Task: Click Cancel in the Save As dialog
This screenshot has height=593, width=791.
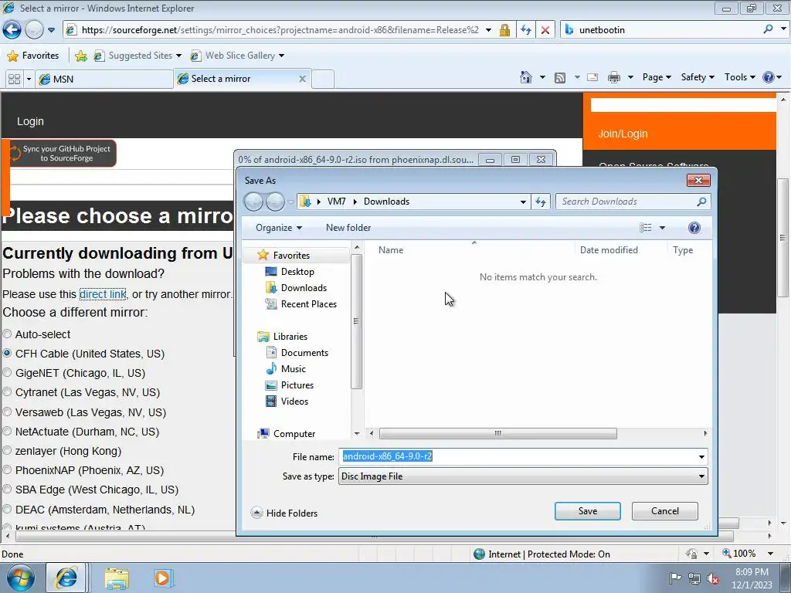Action: (x=665, y=511)
